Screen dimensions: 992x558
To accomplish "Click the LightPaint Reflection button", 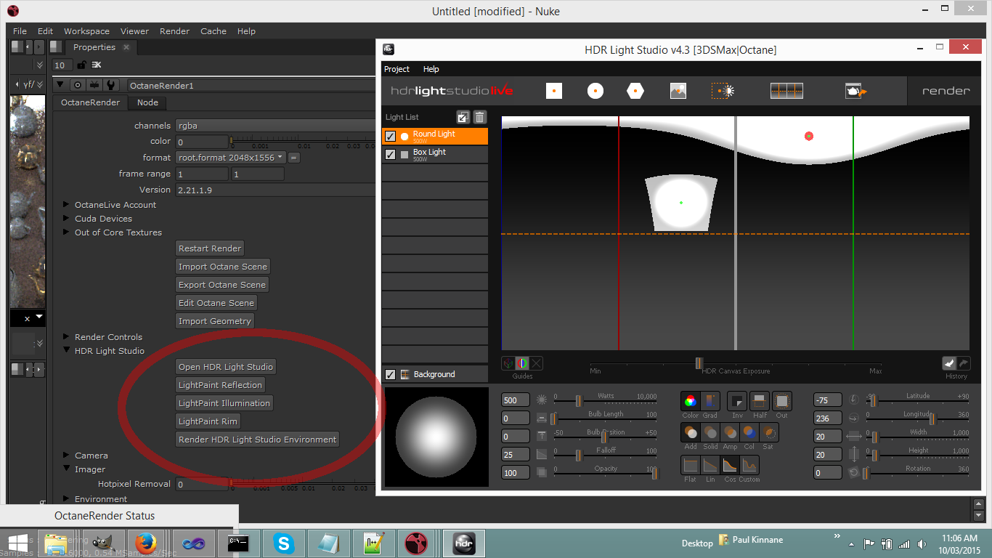I will [221, 385].
